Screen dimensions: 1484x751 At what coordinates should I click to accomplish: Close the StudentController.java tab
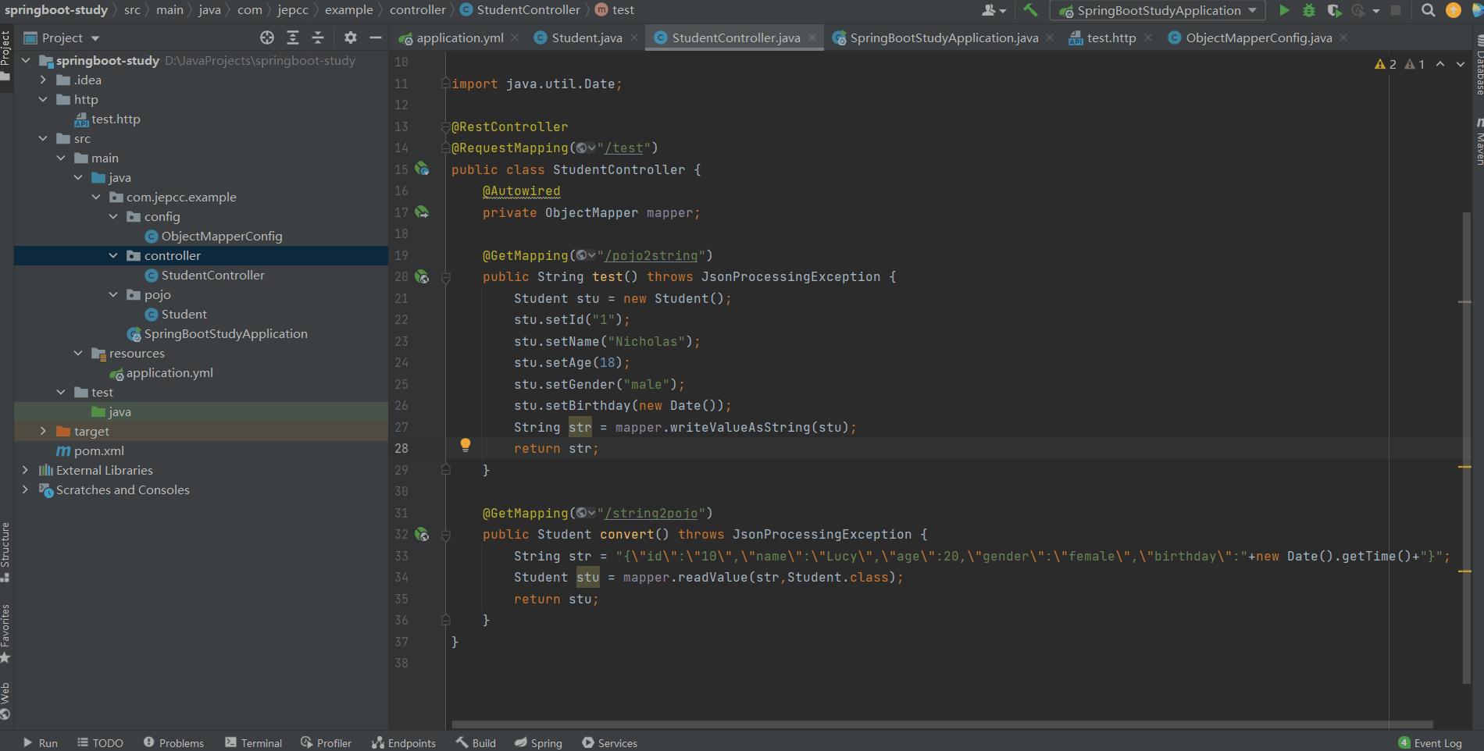click(812, 37)
